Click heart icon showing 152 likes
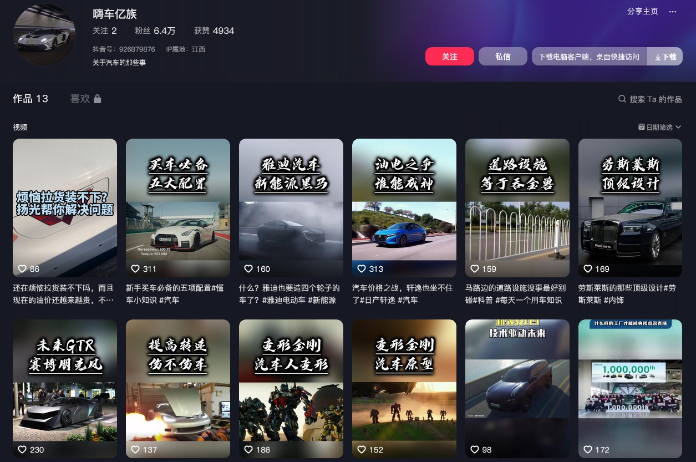This screenshot has height=462, width=696. pos(362,449)
